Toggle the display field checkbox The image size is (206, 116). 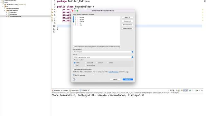tap(73, 21)
